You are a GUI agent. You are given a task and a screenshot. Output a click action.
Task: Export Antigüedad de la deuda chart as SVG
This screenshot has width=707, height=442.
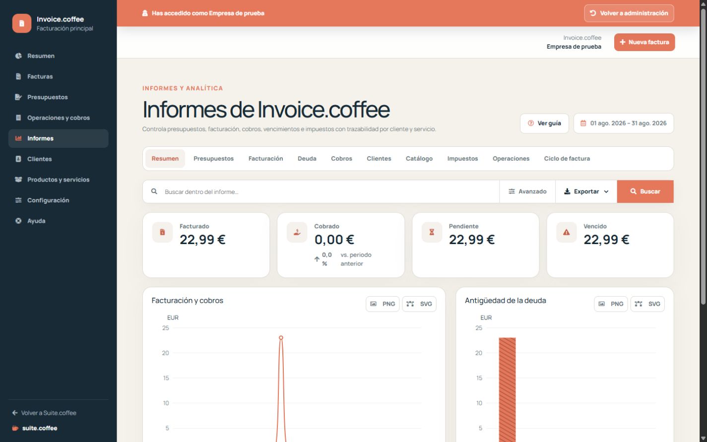tap(647, 304)
